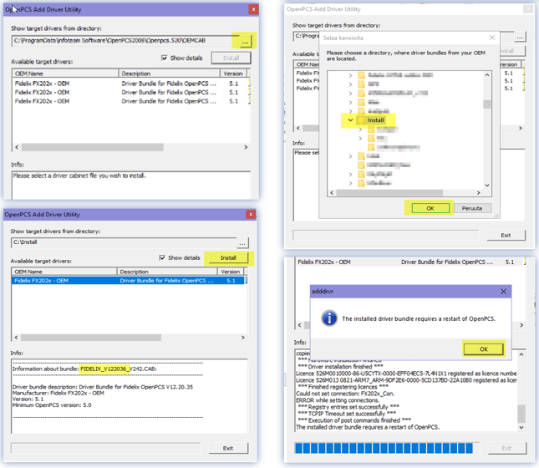
Task: Click the Info log's vertical scrollbar thumb
Action: click(521, 414)
